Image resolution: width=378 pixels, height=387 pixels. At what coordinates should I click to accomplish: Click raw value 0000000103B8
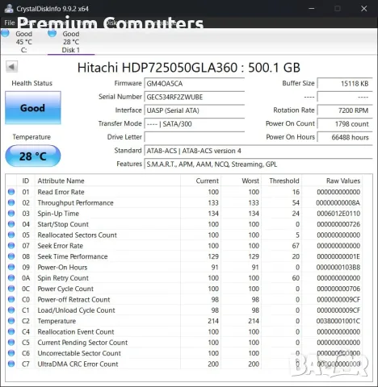coord(338,267)
